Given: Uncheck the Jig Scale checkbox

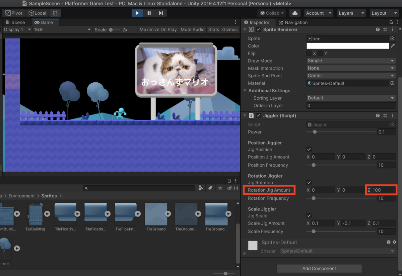Looking at the screenshot, I should (309, 216).
